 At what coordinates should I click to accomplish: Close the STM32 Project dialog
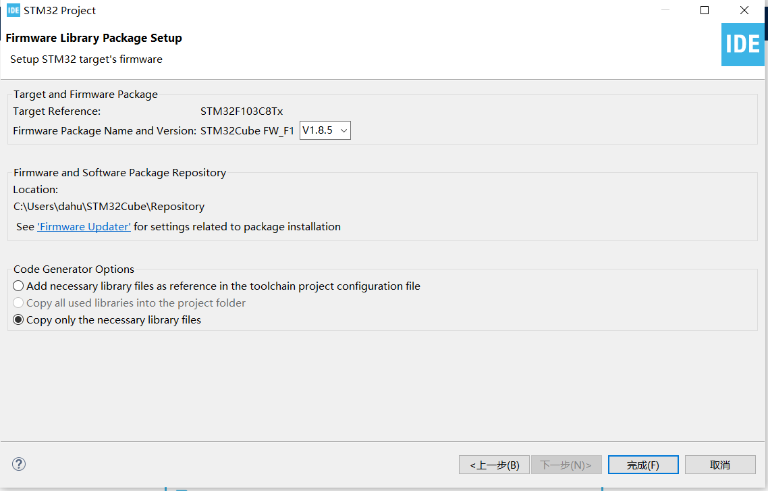[744, 10]
